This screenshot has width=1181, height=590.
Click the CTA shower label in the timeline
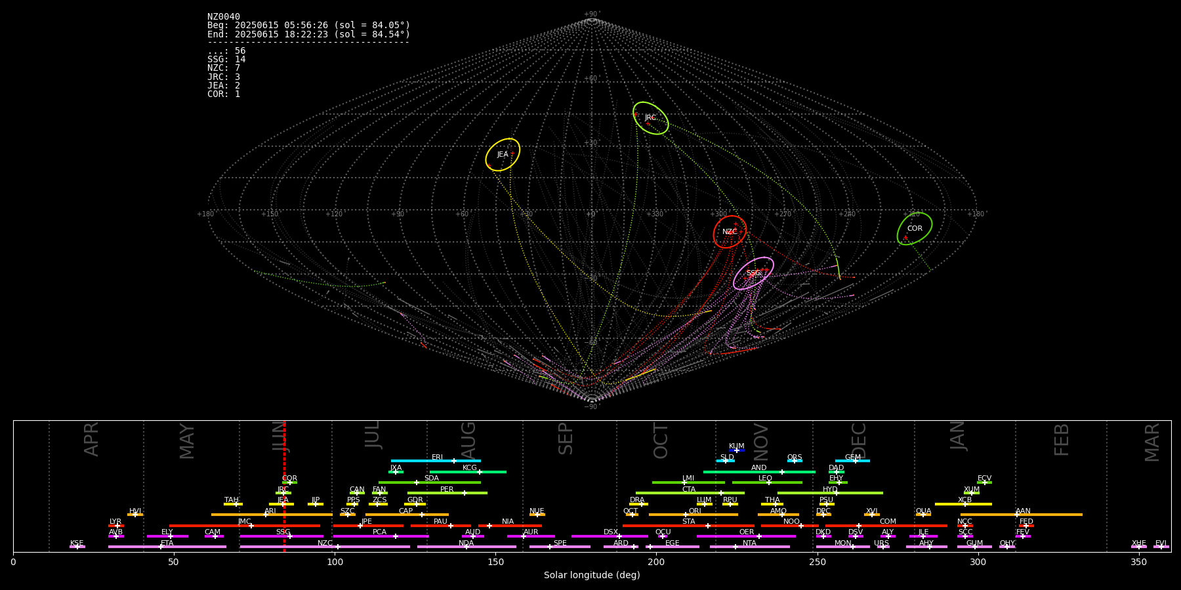click(x=689, y=490)
